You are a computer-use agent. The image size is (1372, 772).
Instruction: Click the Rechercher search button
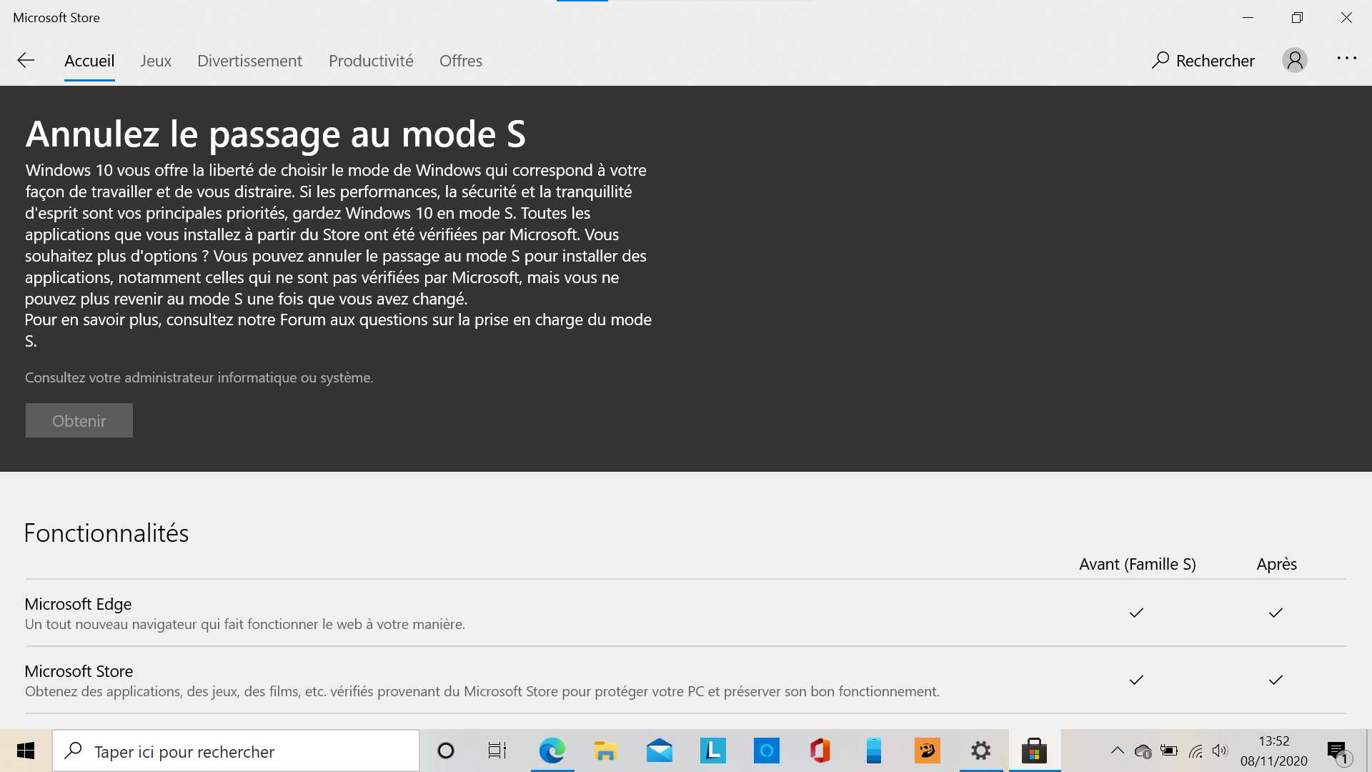(x=1203, y=61)
